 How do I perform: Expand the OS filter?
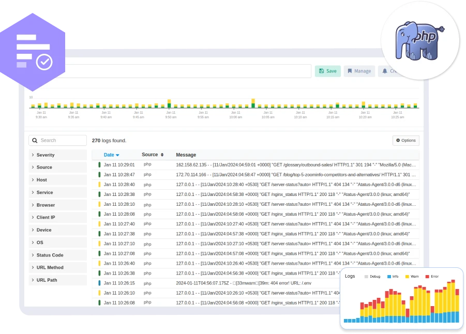click(57, 242)
